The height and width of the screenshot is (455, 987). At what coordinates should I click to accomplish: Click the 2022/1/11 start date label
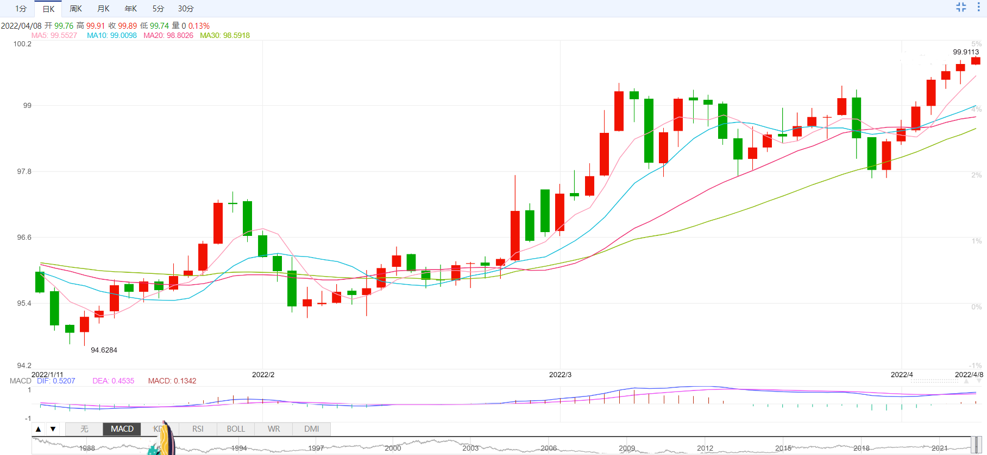click(47, 375)
